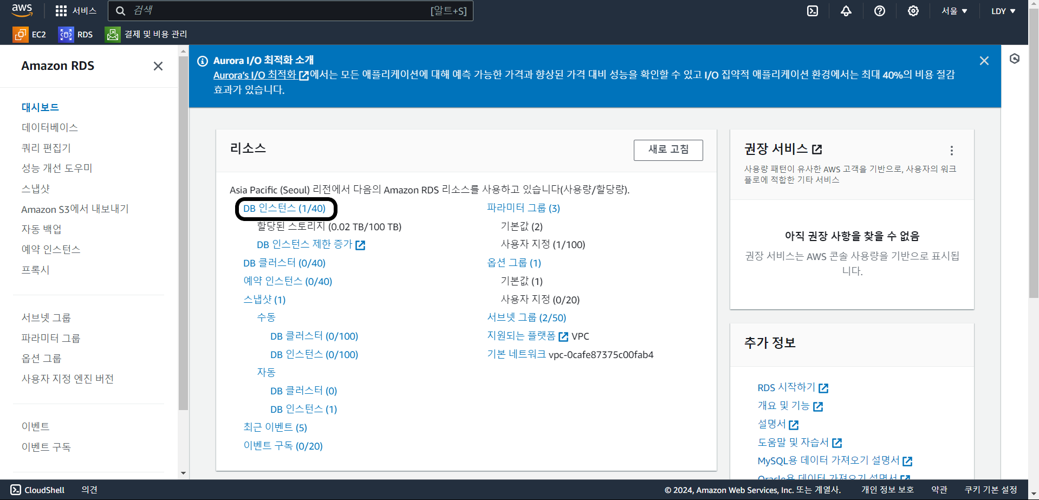Select 스냅샷 in the sidebar
The width and height of the screenshot is (1039, 500).
point(36,189)
